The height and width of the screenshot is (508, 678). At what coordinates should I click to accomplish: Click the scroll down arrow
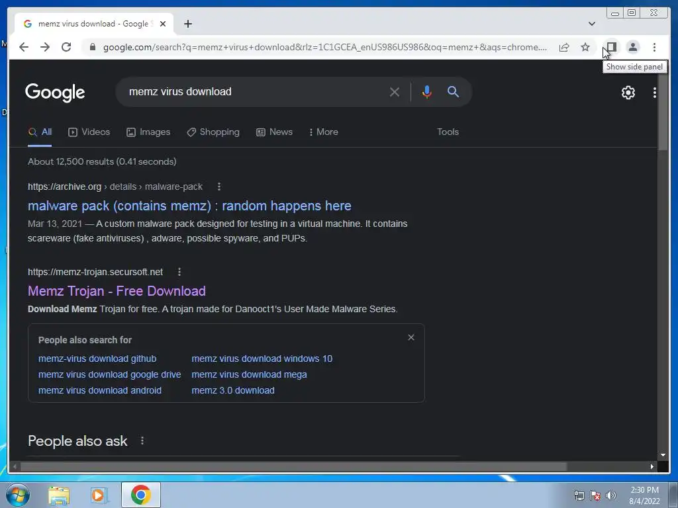(662, 455)
